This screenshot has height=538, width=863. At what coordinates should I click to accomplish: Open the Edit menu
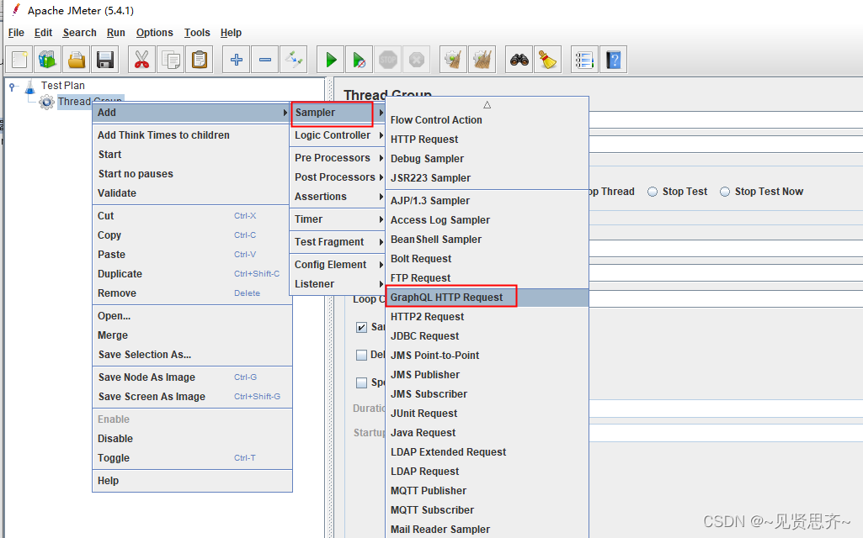(x=43, y=33)
